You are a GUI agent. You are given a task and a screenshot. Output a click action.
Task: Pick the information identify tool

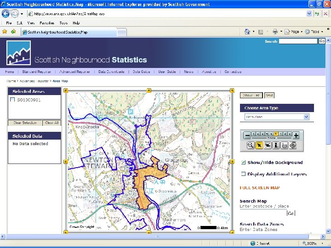pos(276,145)
